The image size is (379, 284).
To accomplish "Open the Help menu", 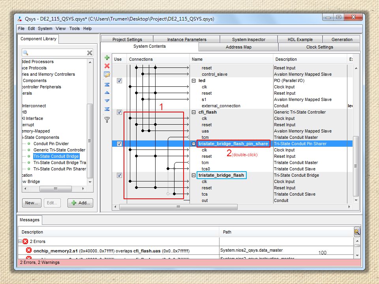I will pos(88,28).
